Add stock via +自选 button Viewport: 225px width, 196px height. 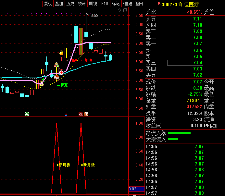pos(127,4)
